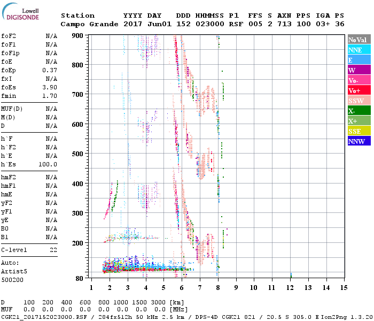The width and height of the screenshot is (374, 321).
Task: Select the NoVal gray legend swatch
Action: (x=359, y=40)
